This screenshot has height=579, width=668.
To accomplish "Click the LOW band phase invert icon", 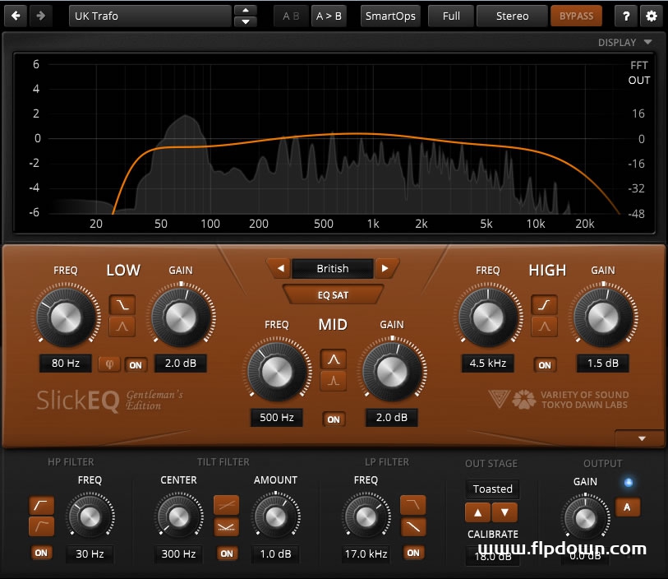I will (x=108, y=364).
